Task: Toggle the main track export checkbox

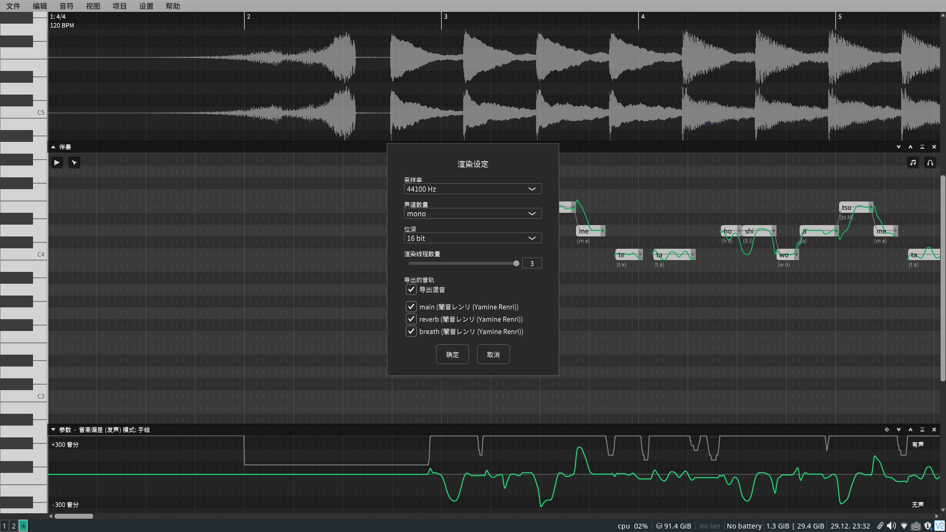Action: 411,307
